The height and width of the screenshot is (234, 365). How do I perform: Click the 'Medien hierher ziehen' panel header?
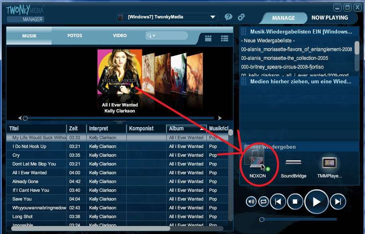click(299, 81)
